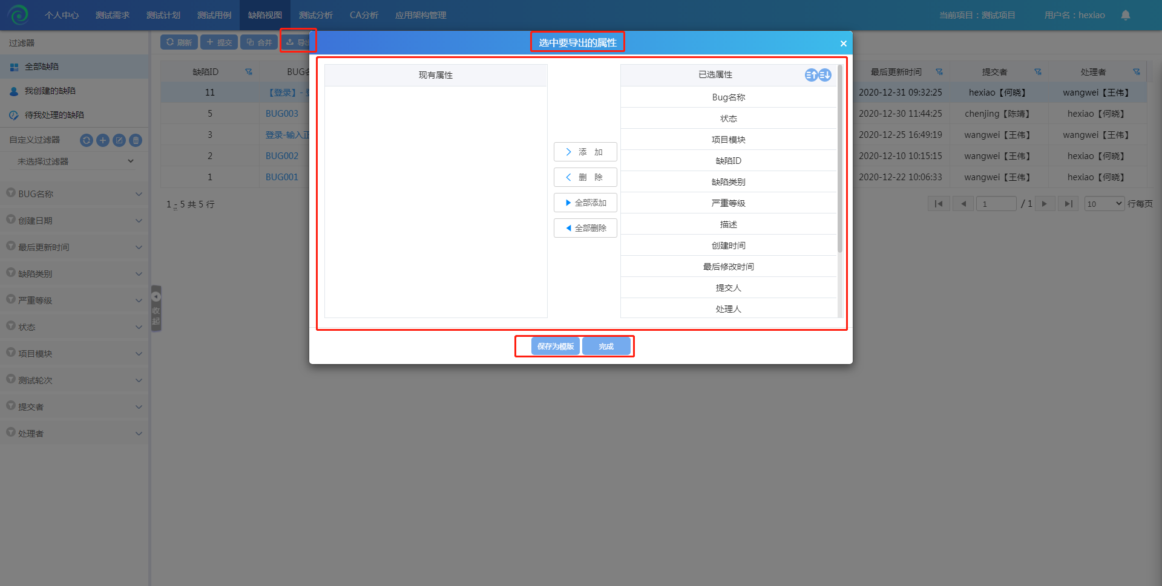
Task: Click the 添加 button in the dialog
Action: click(585, 152)
